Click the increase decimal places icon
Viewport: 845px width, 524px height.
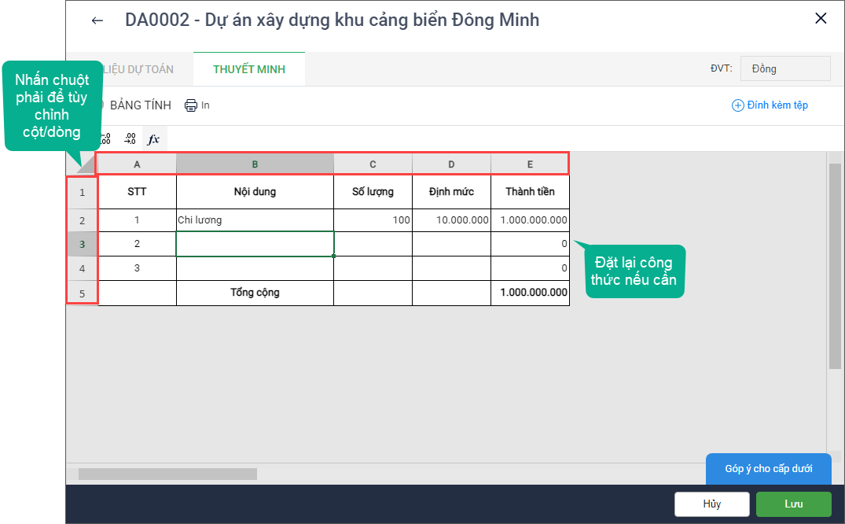[107, 139]
